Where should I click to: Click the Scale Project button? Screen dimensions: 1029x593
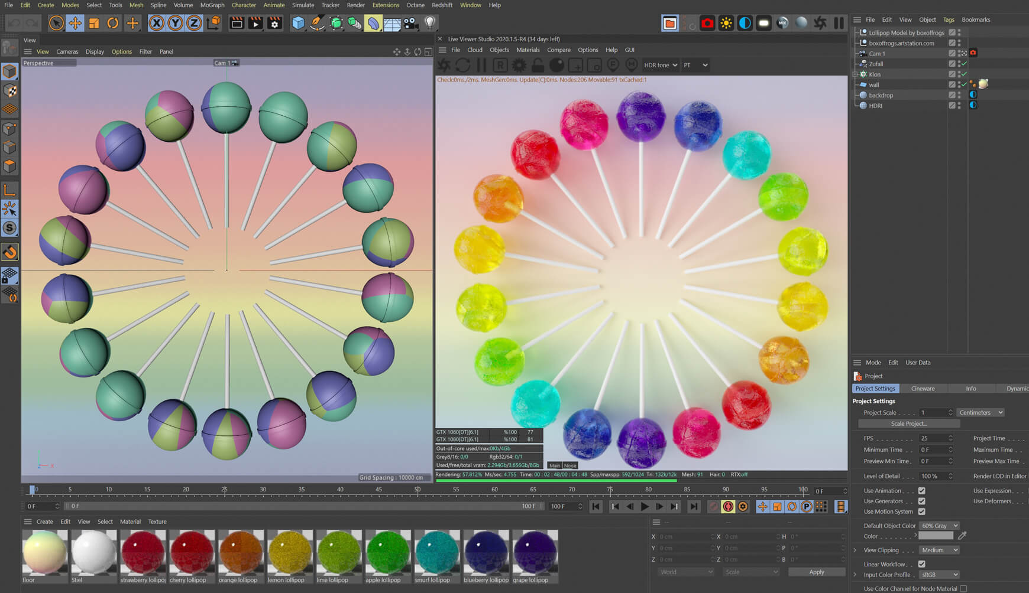(x=909, y=423)
